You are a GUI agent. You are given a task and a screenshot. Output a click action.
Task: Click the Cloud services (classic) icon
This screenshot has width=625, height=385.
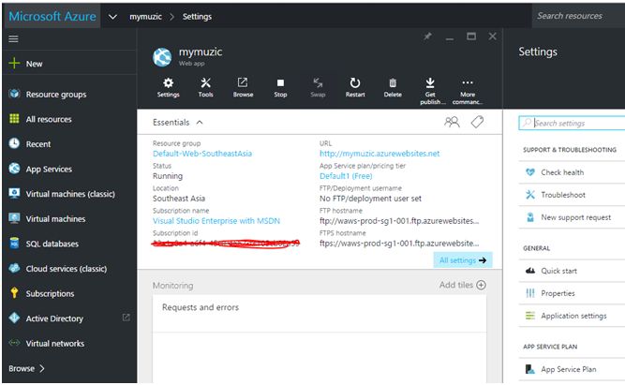pyautogui.click(x=14, y=268)
